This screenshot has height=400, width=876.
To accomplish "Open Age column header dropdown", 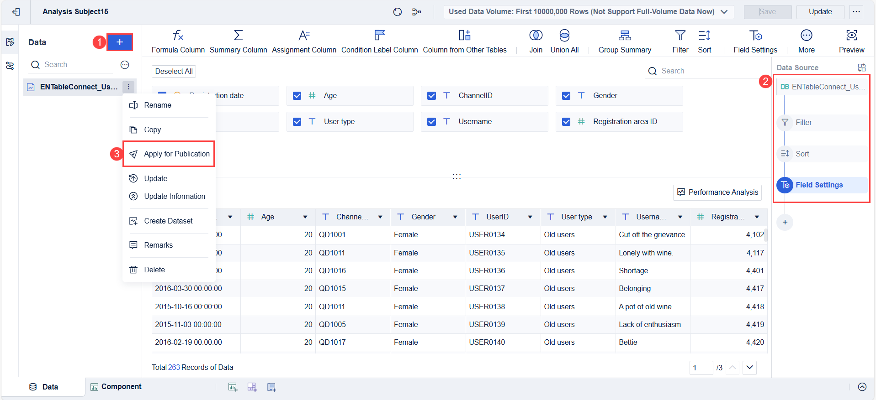I will (x=305, y=217).
